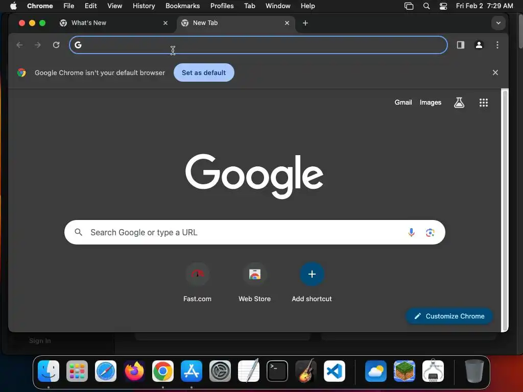Reload the current page
This screenshot has height=392, width=523.
point(56,45)
